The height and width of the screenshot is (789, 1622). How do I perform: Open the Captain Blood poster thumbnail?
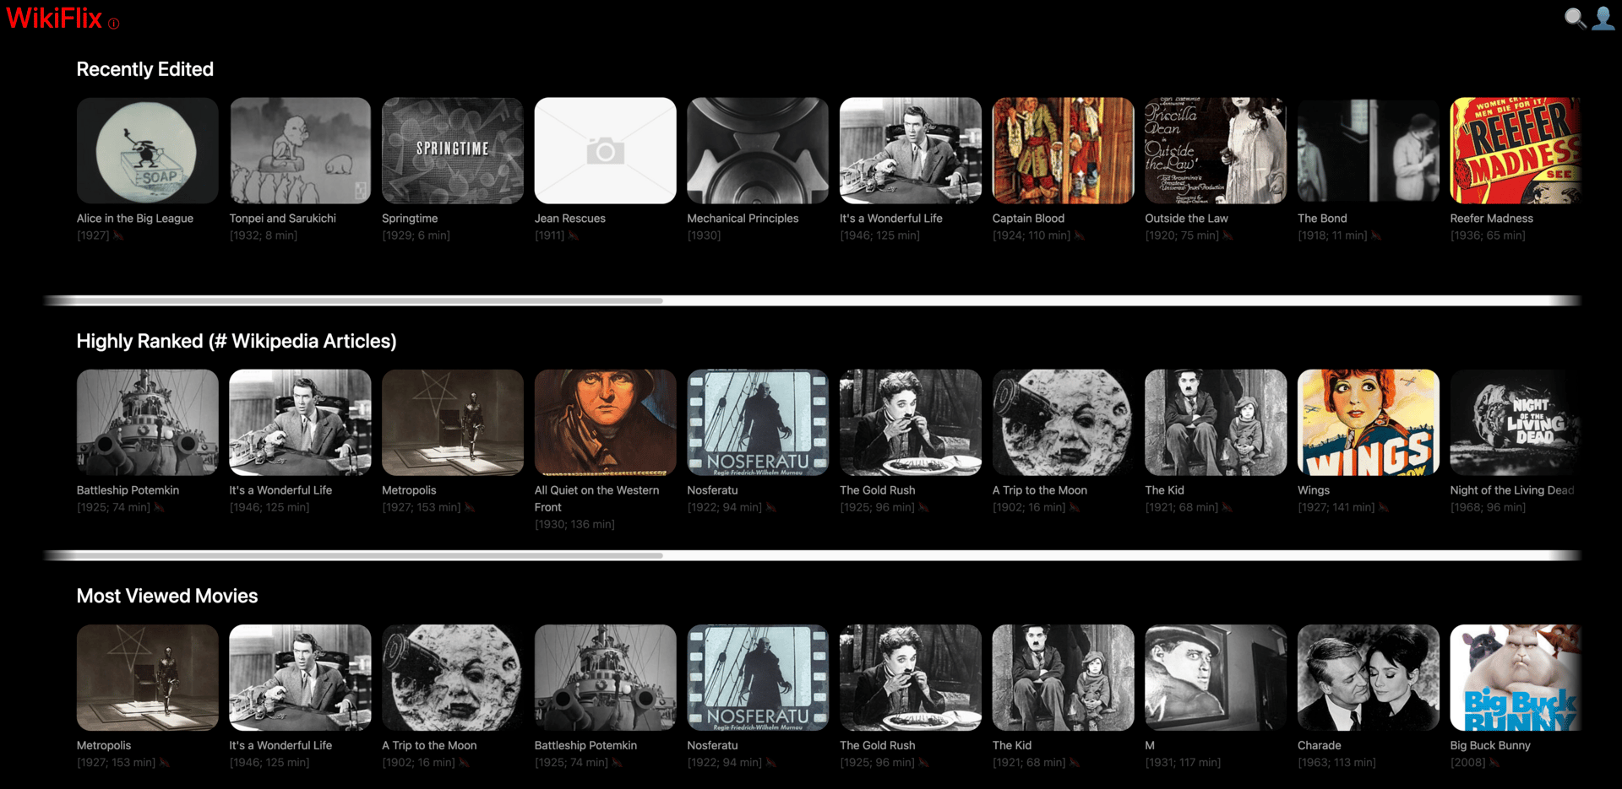1064,150
